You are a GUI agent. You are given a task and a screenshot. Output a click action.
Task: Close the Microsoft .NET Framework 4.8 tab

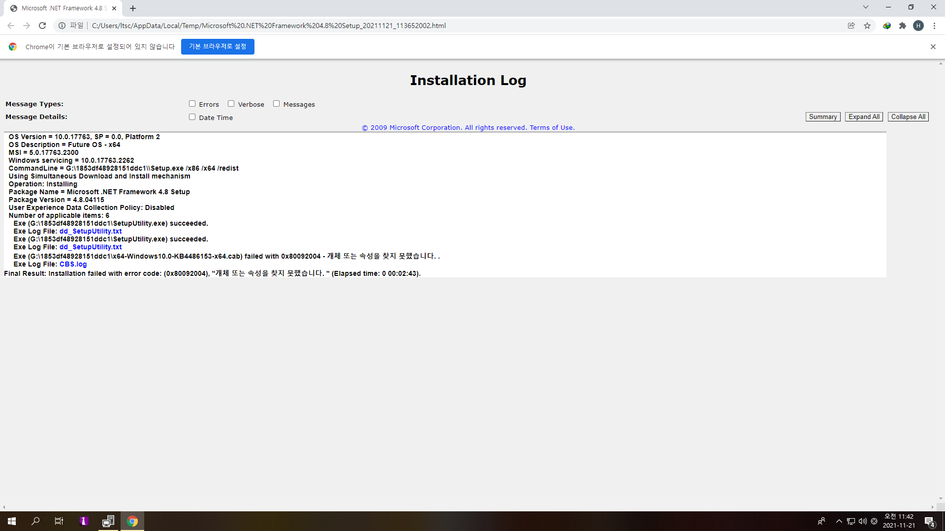point(114,8)
